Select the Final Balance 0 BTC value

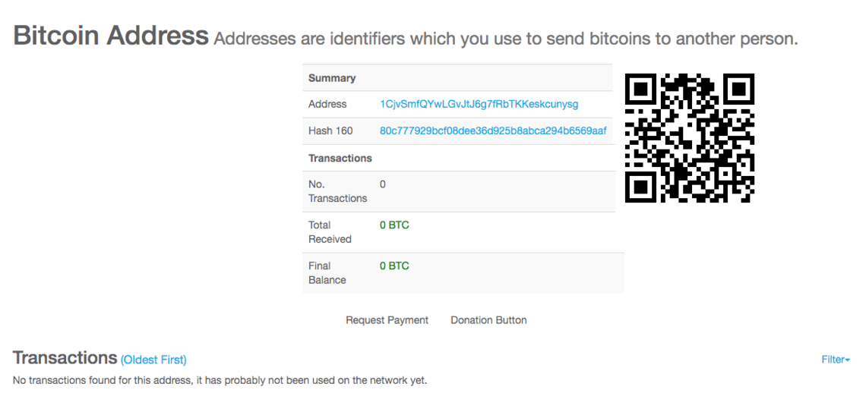[394, 266]
